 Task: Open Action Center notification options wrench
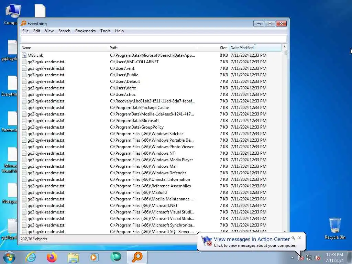[x=293, y=238]
